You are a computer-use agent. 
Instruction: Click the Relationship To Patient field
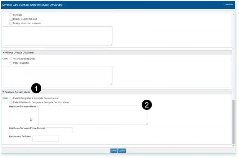tap(46, 139)
